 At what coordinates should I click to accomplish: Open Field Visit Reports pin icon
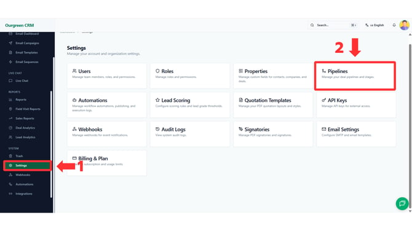click(10, 109)
